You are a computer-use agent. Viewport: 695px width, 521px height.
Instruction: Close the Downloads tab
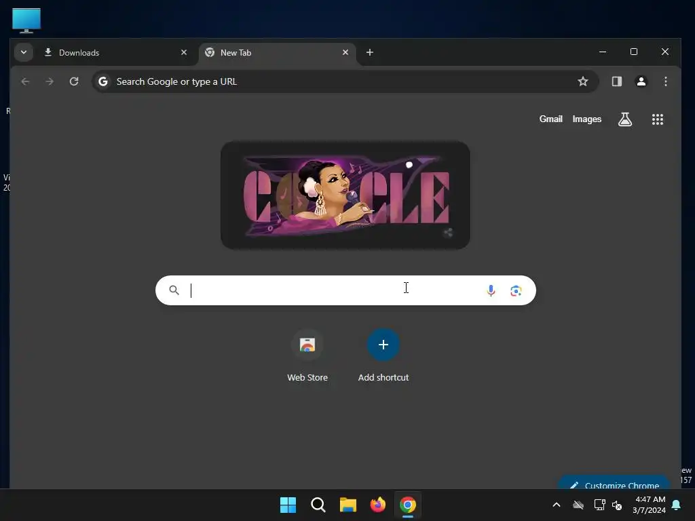tap(184, 52)
